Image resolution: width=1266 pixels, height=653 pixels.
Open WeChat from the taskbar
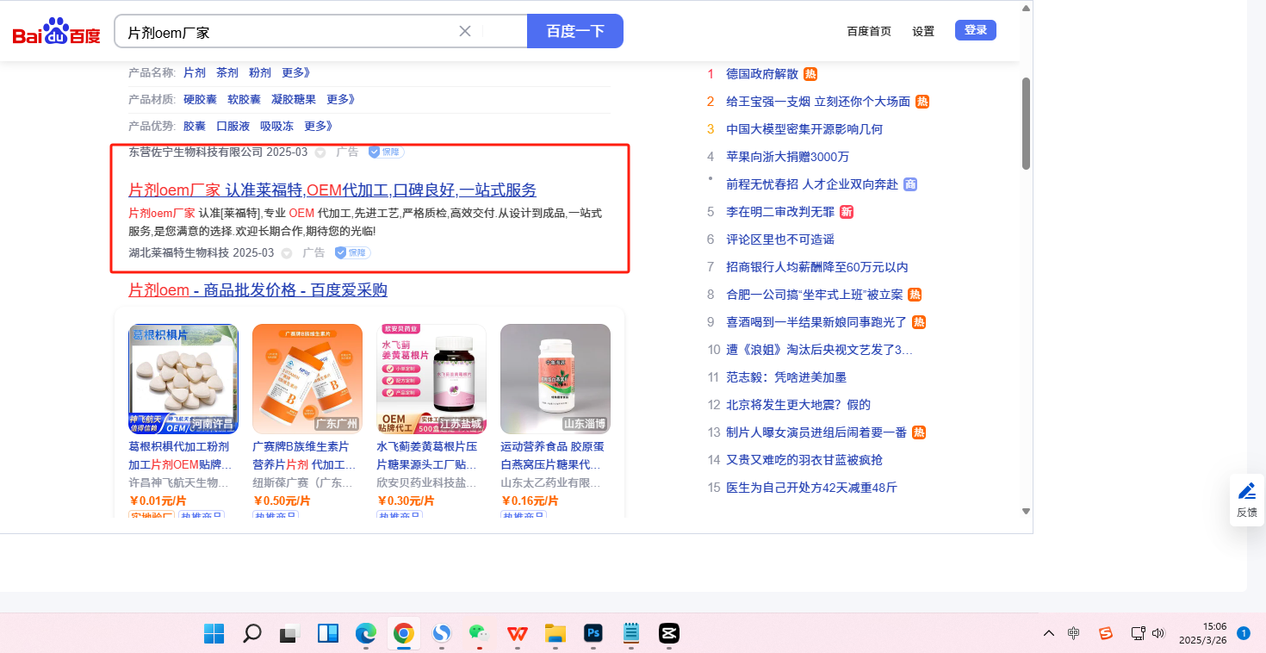(x=479, y=633)
